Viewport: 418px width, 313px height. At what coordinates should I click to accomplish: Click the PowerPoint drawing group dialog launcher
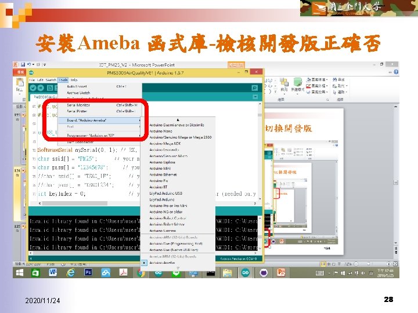tap(327, 100)
